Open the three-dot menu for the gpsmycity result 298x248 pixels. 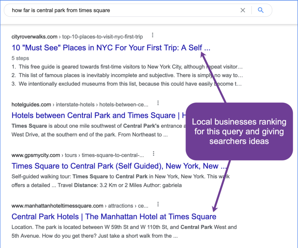153,153
